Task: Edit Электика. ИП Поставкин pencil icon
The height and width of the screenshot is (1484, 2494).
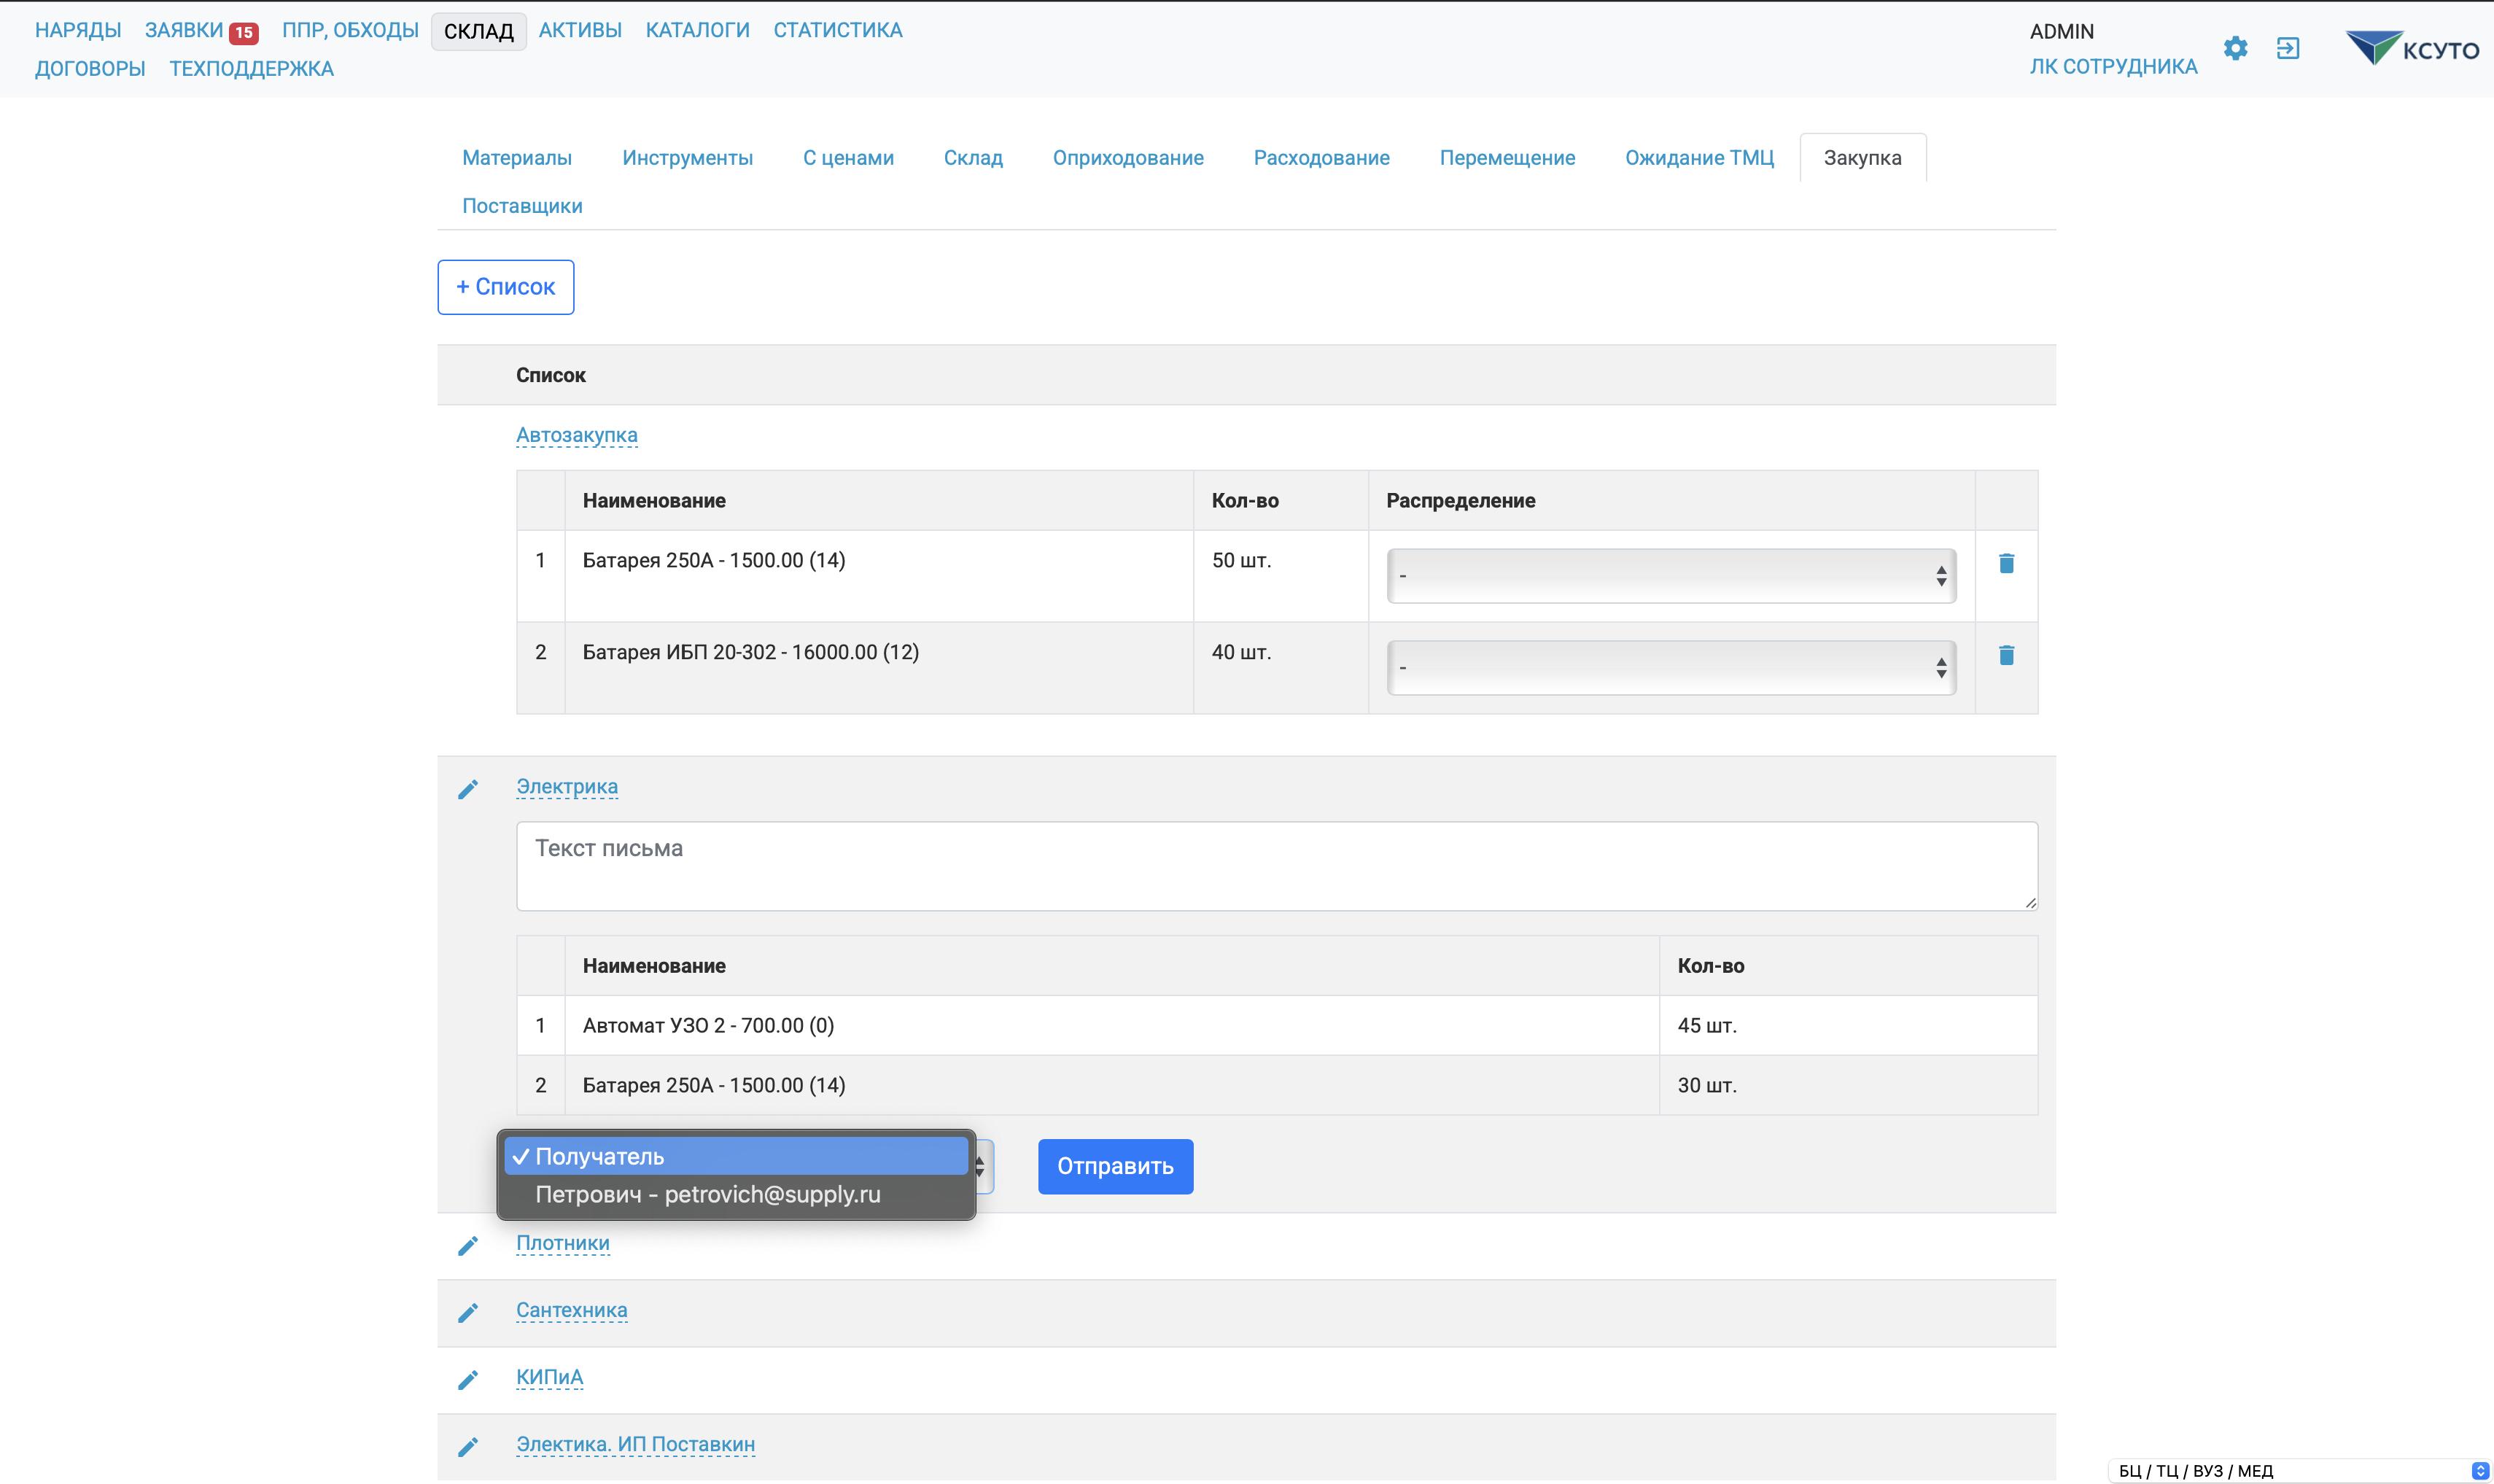Action: point(468,1446)
